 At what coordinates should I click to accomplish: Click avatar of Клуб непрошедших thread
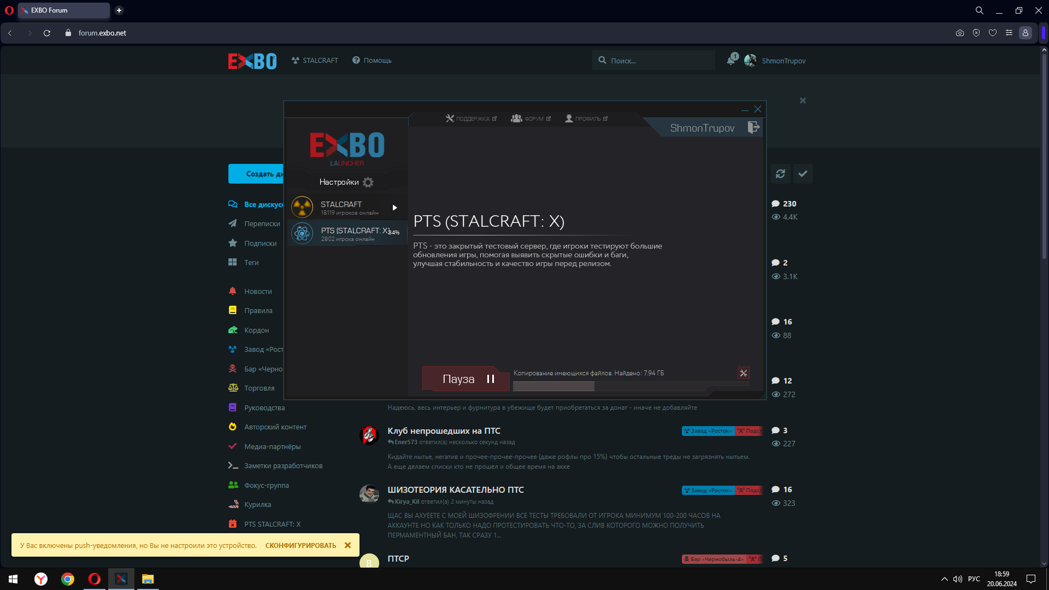point(369,435)
